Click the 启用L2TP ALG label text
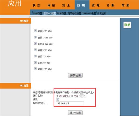The height and width of the screenshot is (116, 139). click(x=45, y=31)
